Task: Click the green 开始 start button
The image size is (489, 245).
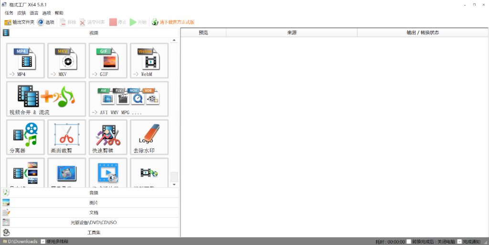Action: click(138, 22)
